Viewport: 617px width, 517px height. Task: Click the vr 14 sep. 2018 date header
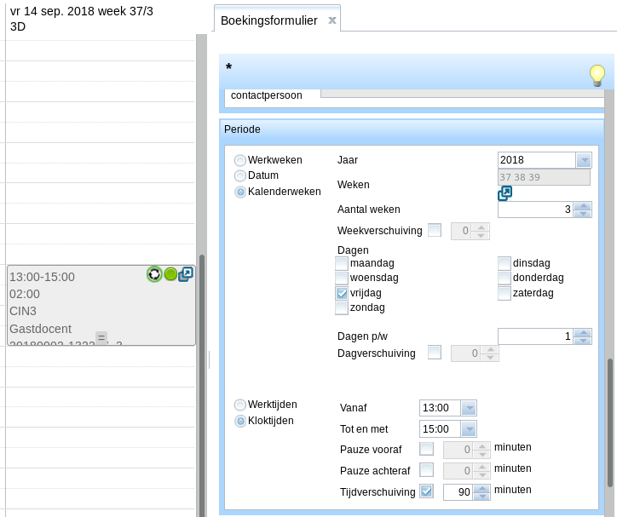(82, 11)
